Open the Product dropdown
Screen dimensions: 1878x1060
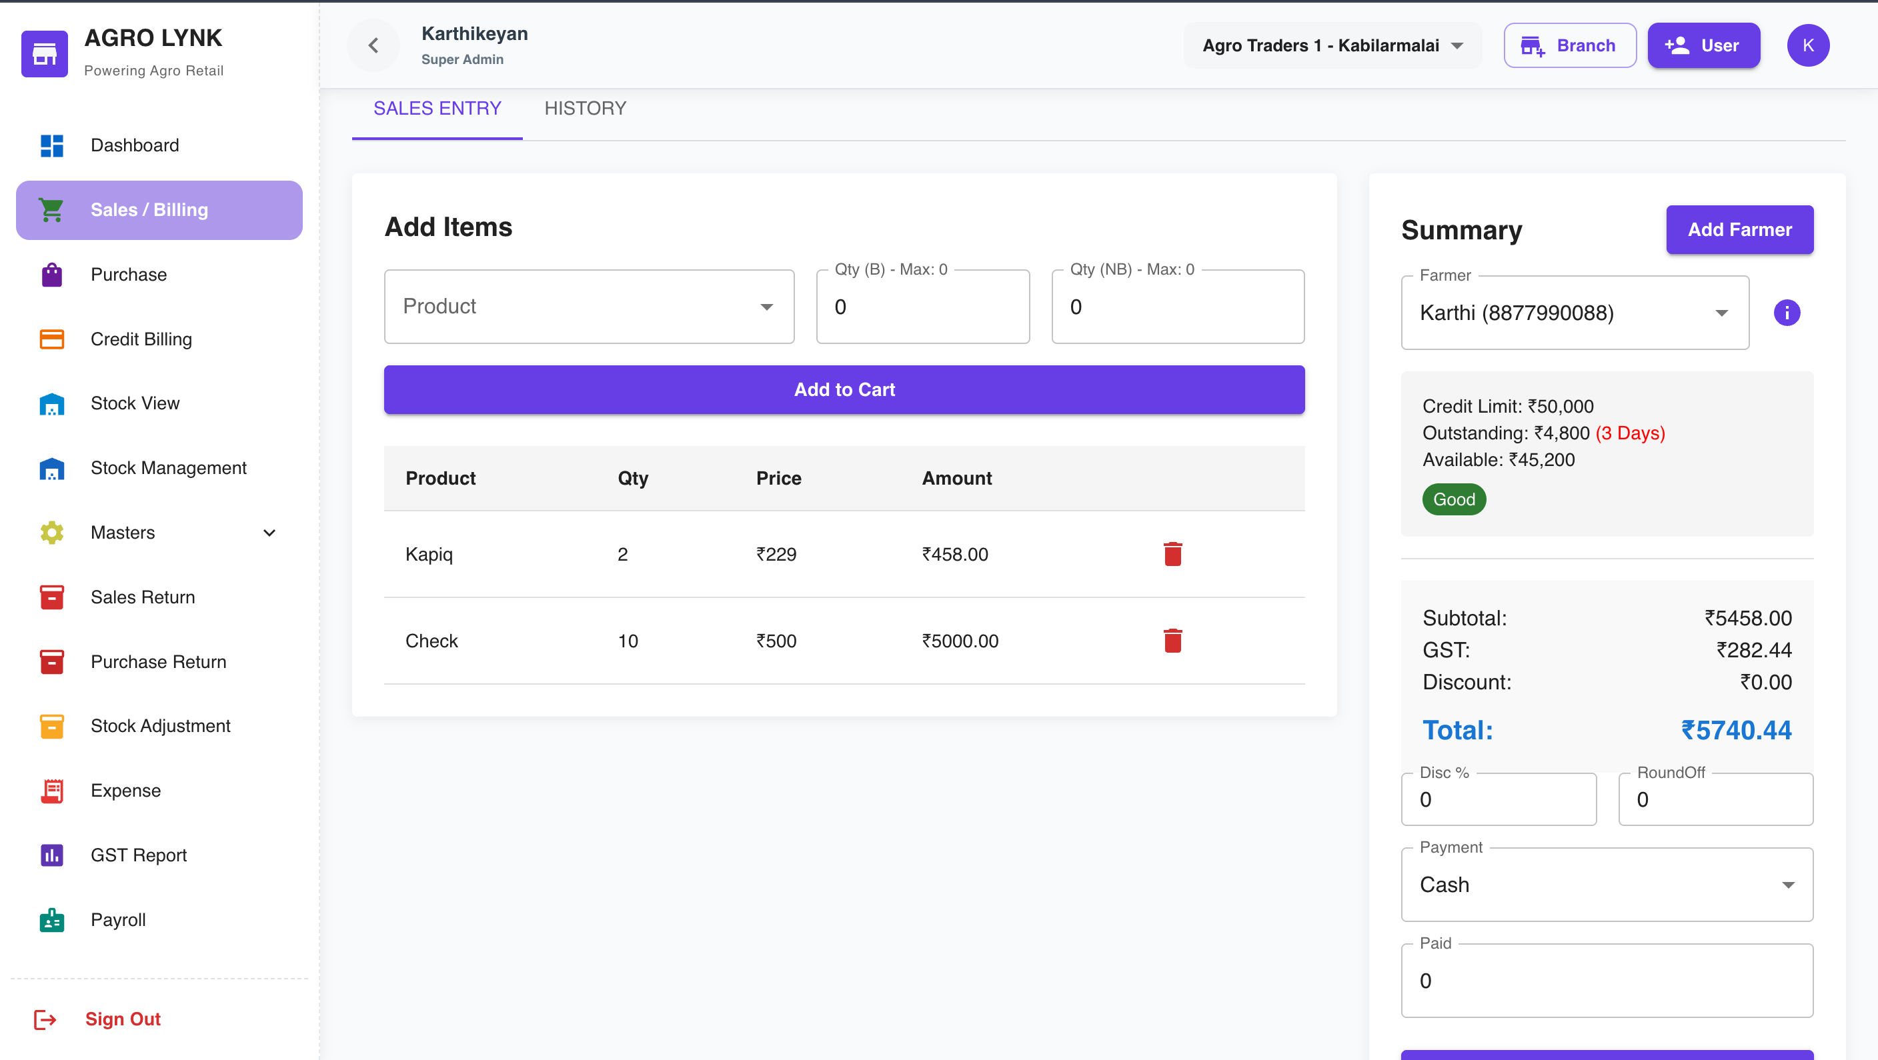[x=589, y=306]
